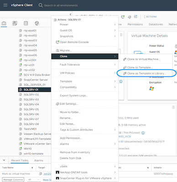The width and height of the screenshot is (177, 182).
Task: Click NetApp ONTAP tools icon
Action: 57,172
